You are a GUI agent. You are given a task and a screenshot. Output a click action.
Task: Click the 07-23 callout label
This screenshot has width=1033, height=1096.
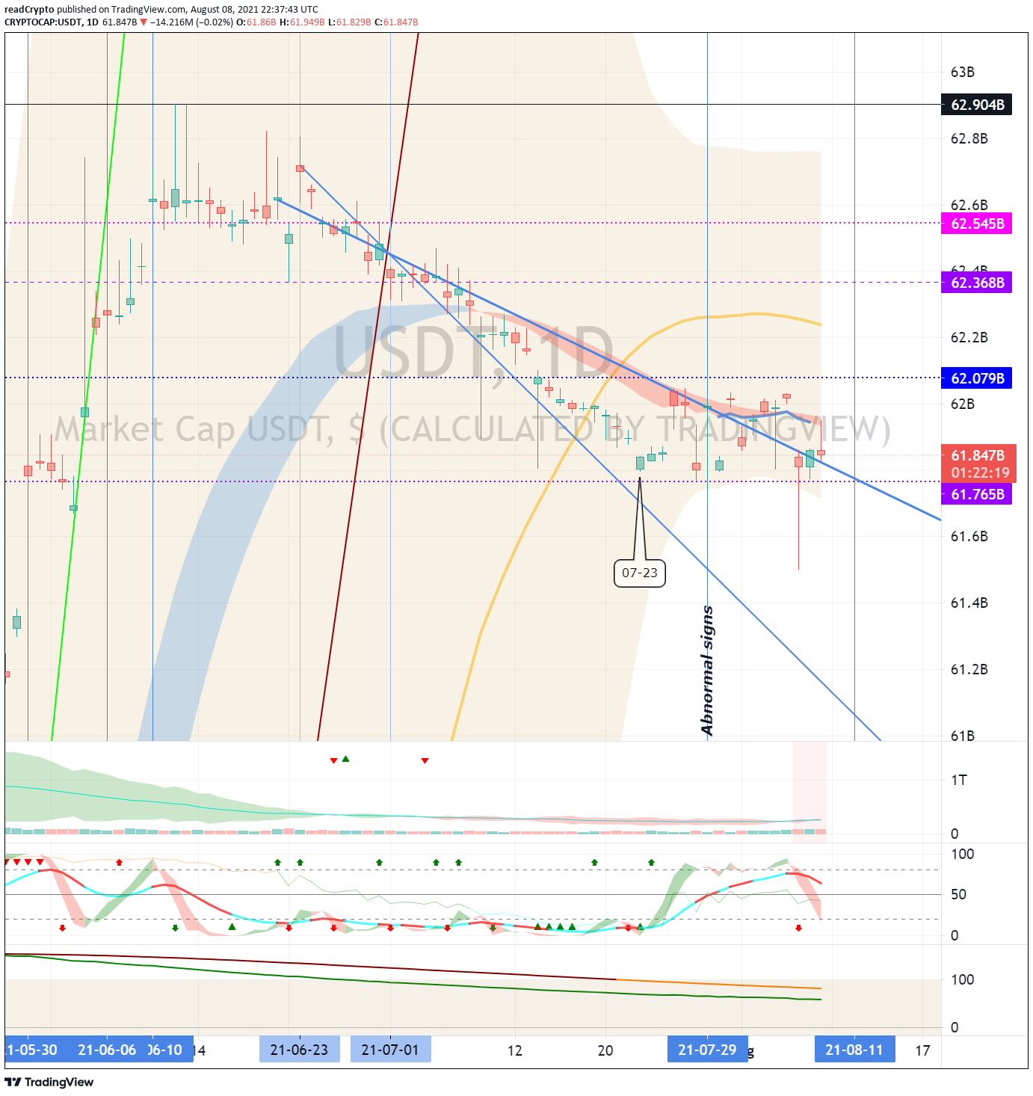[640, 573]
